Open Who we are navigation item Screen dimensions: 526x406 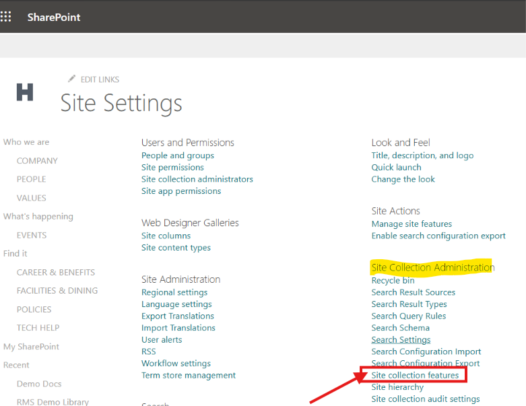click(26, 142)
